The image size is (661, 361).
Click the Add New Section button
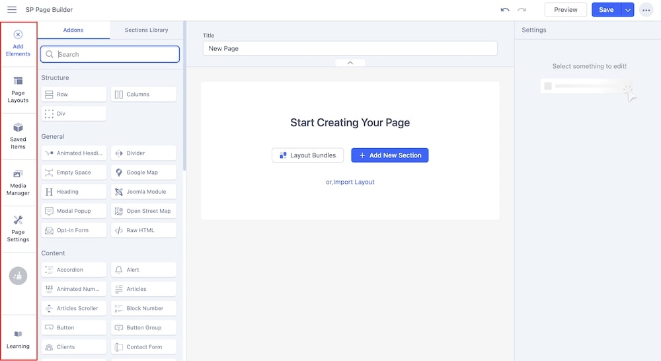(389, 155)
